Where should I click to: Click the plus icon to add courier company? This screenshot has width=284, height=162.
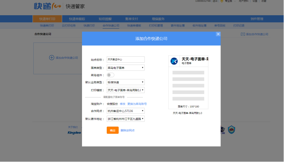(x=51, y=57)
